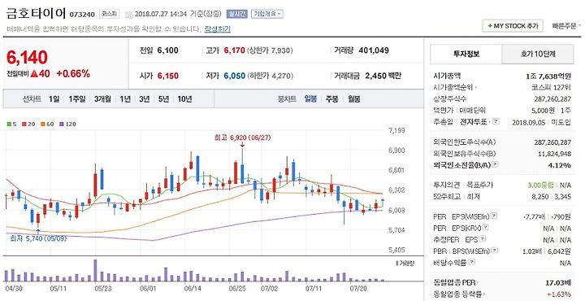Viewport: 585px width, 301px height.
Task: Select the 1일 line chart period
Action: 54,99
